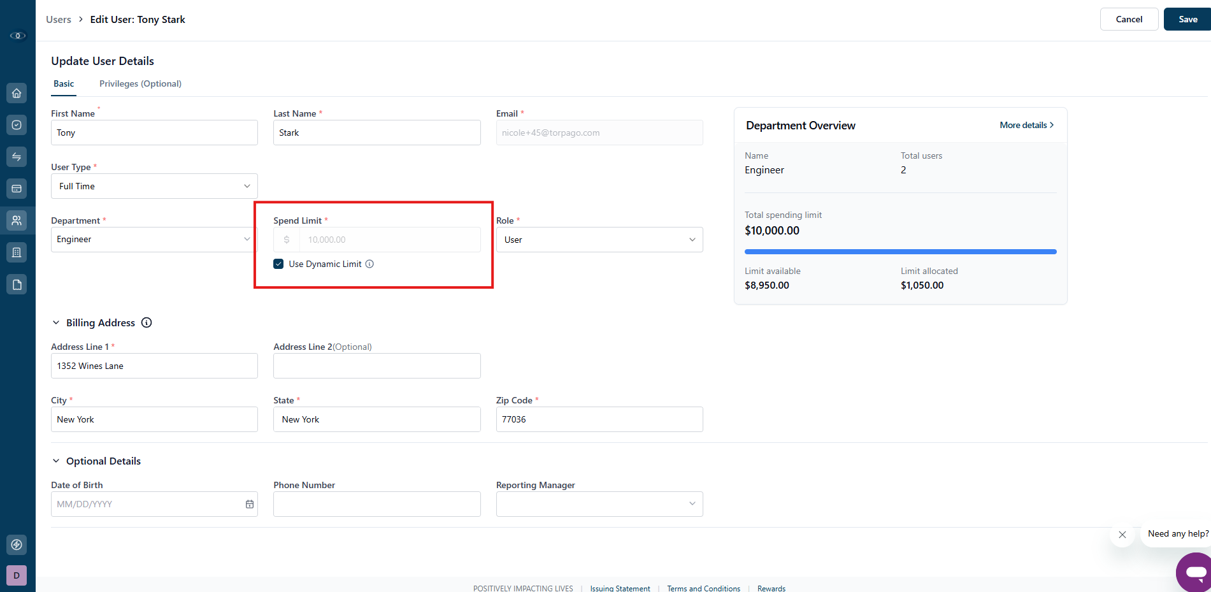This screenshot has height=592, width=1211.
Task: Open the Issuing Statement footer link
Action: pos(620,588)
